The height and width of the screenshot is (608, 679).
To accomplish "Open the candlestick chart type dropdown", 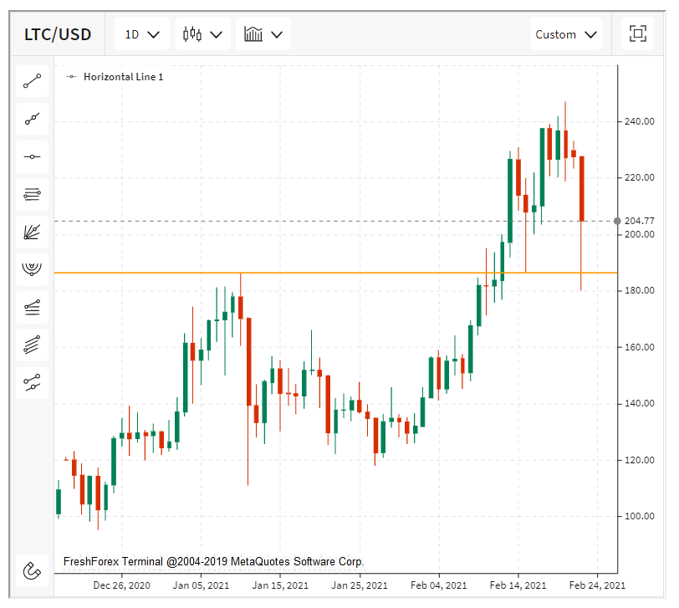I will (x=202, y=34).
